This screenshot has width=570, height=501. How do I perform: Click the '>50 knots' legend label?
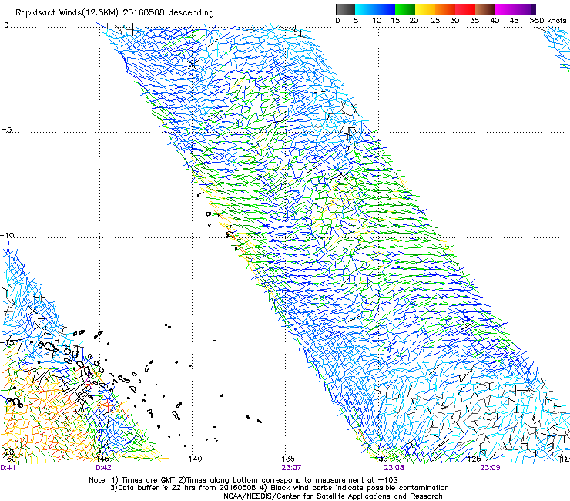[548, 21]
